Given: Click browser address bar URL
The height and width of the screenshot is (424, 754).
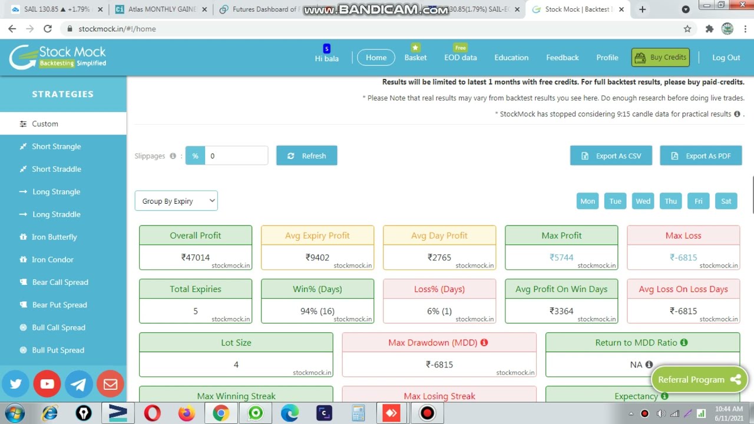Looking at the screenshot, I should pyautogui.click(x=117, y=28).
